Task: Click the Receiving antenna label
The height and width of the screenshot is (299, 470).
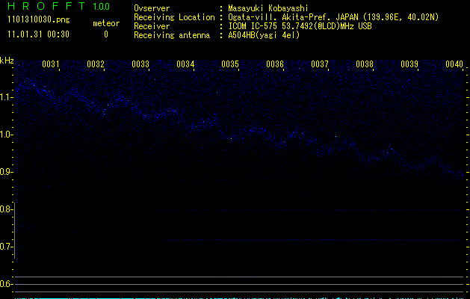Action: coord(172,35)
